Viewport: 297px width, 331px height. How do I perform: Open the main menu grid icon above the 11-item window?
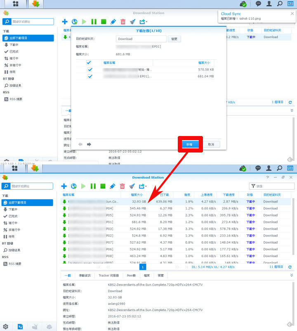14,168
